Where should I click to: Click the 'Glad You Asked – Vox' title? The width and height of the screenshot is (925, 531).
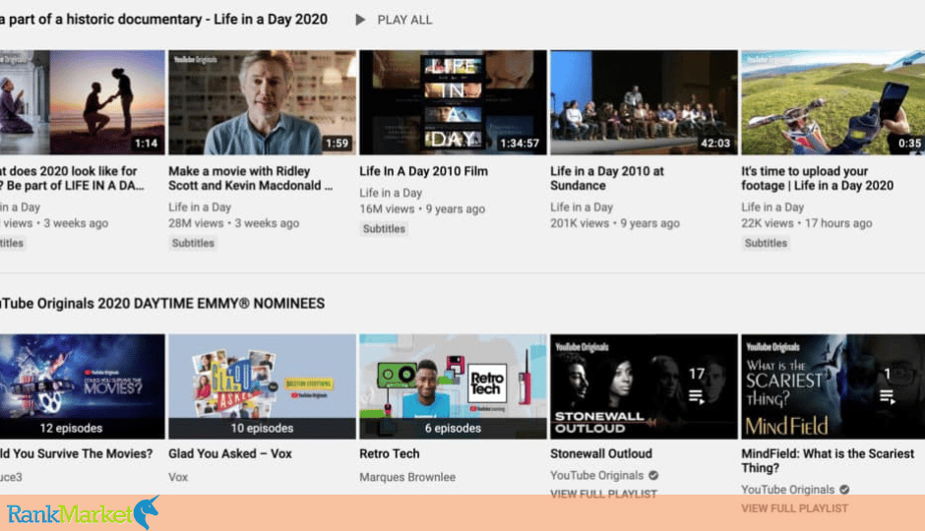click(x=230, y=453)
